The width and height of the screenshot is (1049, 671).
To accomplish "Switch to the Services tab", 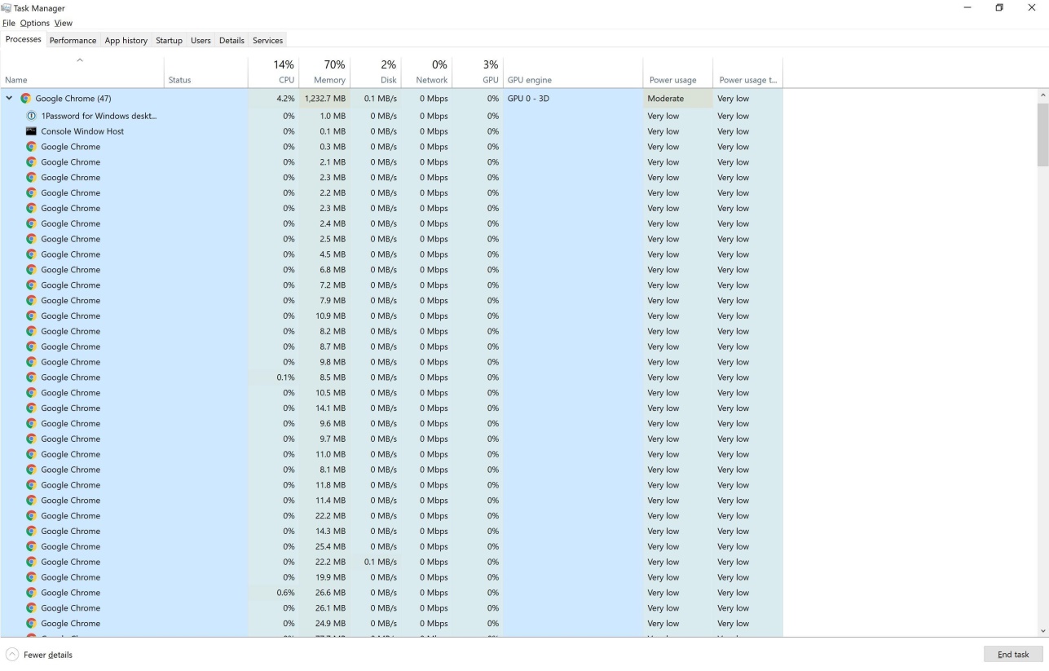I will [x=267, y=40].
